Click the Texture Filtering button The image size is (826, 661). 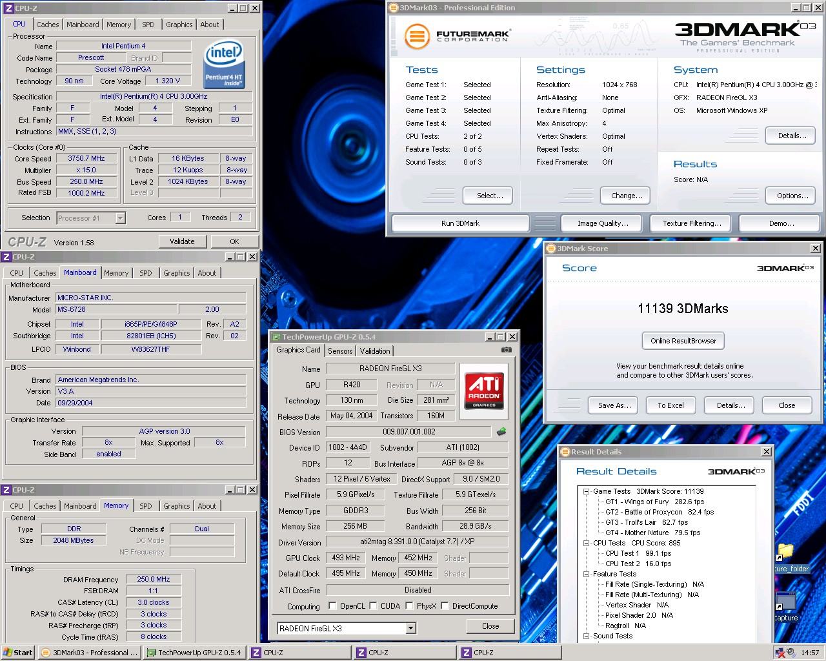pyautogui.click(x=692, y=223)
